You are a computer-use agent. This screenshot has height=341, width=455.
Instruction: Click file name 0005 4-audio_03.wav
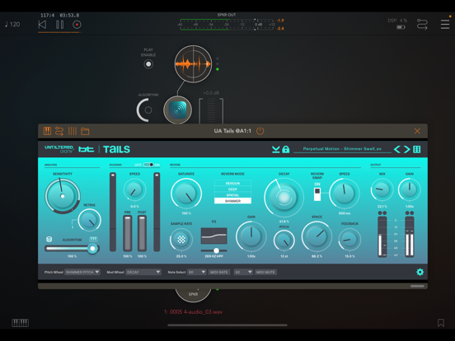click(x=196, y=312)
